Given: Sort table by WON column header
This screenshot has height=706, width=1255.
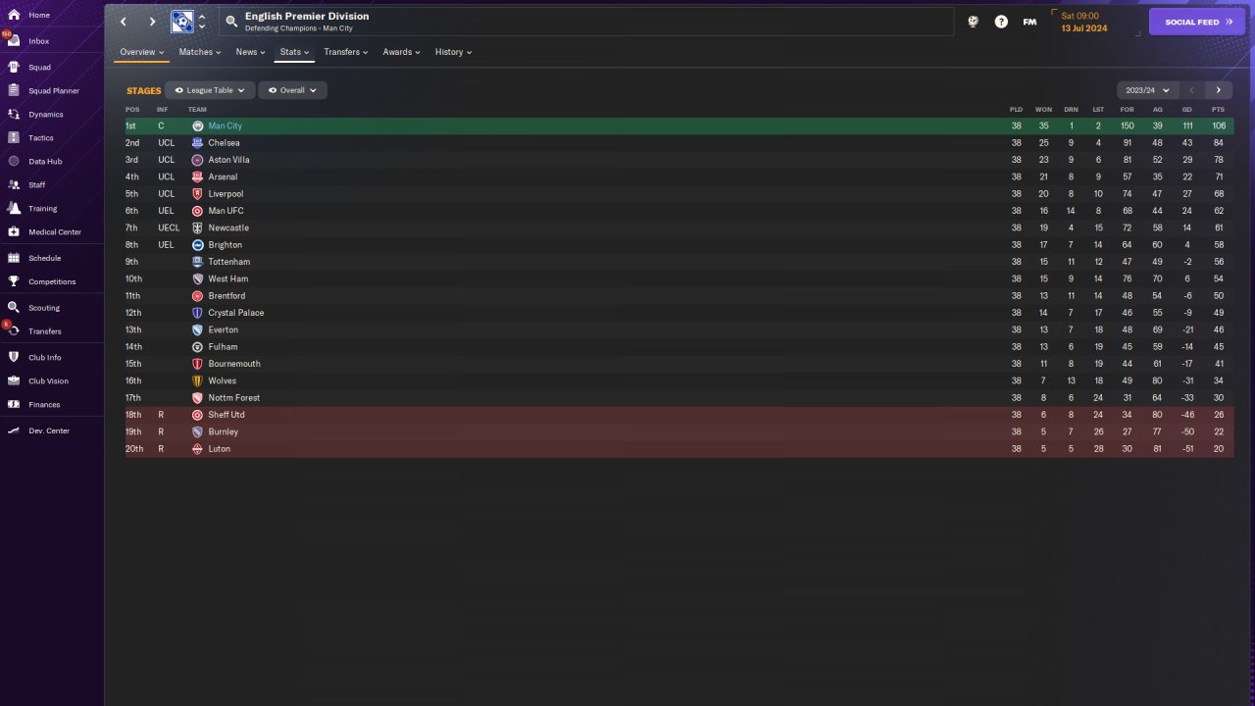Looking at the screenshot, I should point(1043,109).
